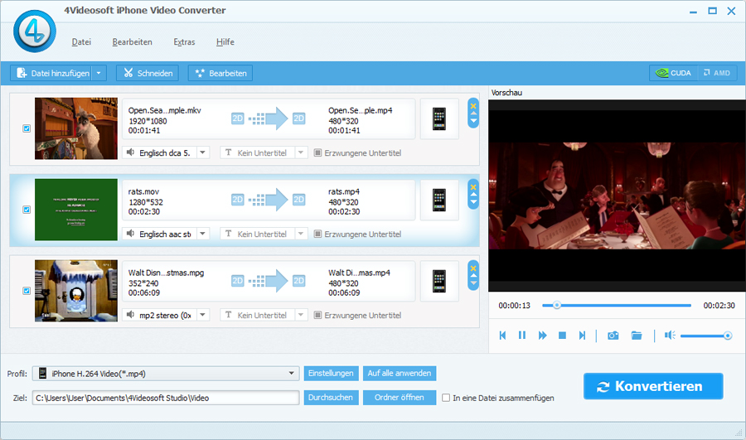Click the Schneiden toolbar button
The image size is (746, 440).
click(148, 73)
